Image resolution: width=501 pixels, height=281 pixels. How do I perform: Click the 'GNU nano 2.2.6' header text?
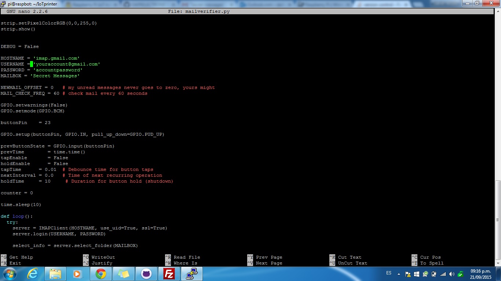[27, 11]
